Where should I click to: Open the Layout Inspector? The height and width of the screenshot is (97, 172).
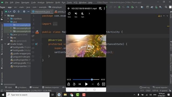point(160,87)
